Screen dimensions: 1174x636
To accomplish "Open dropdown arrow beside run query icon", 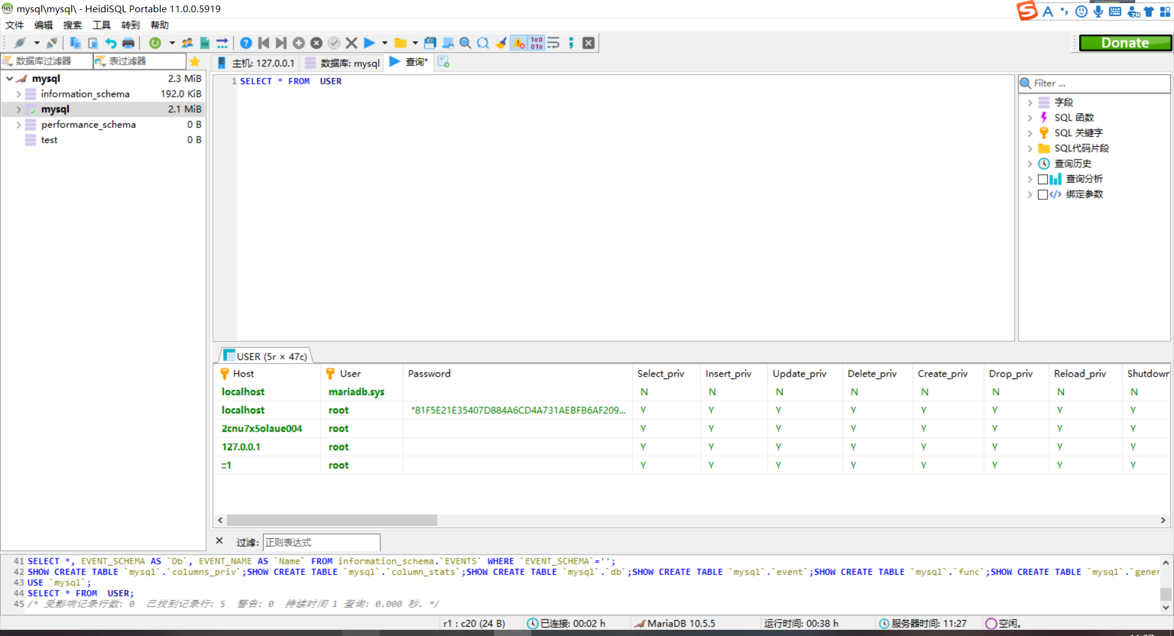I will (x=385, y=43).
